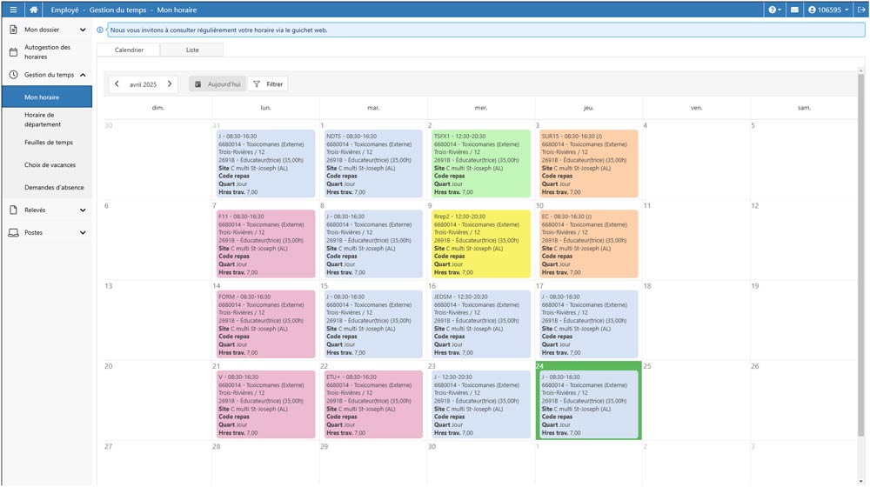Click the Postes laptop icon

click(x=13, y=232)
